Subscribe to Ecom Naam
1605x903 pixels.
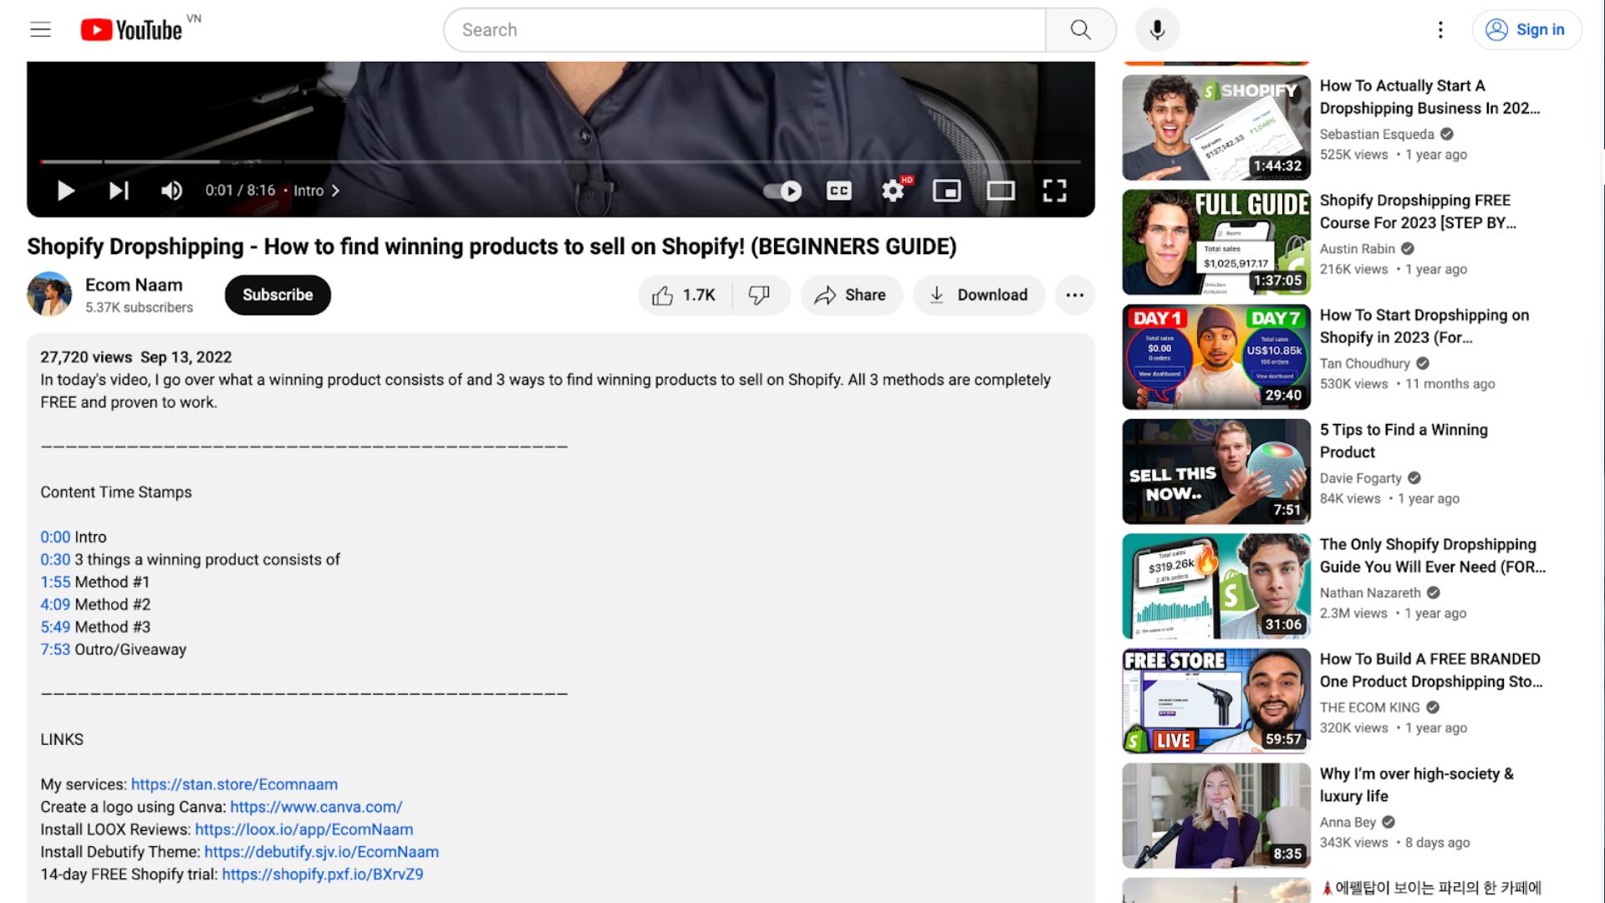278,295
